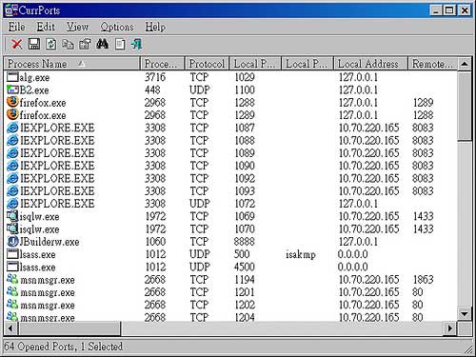The width and height of the screenshot is (476, 357).
Task: Click the CurrPorts title bar app icon
Action: tap(11, 10)
